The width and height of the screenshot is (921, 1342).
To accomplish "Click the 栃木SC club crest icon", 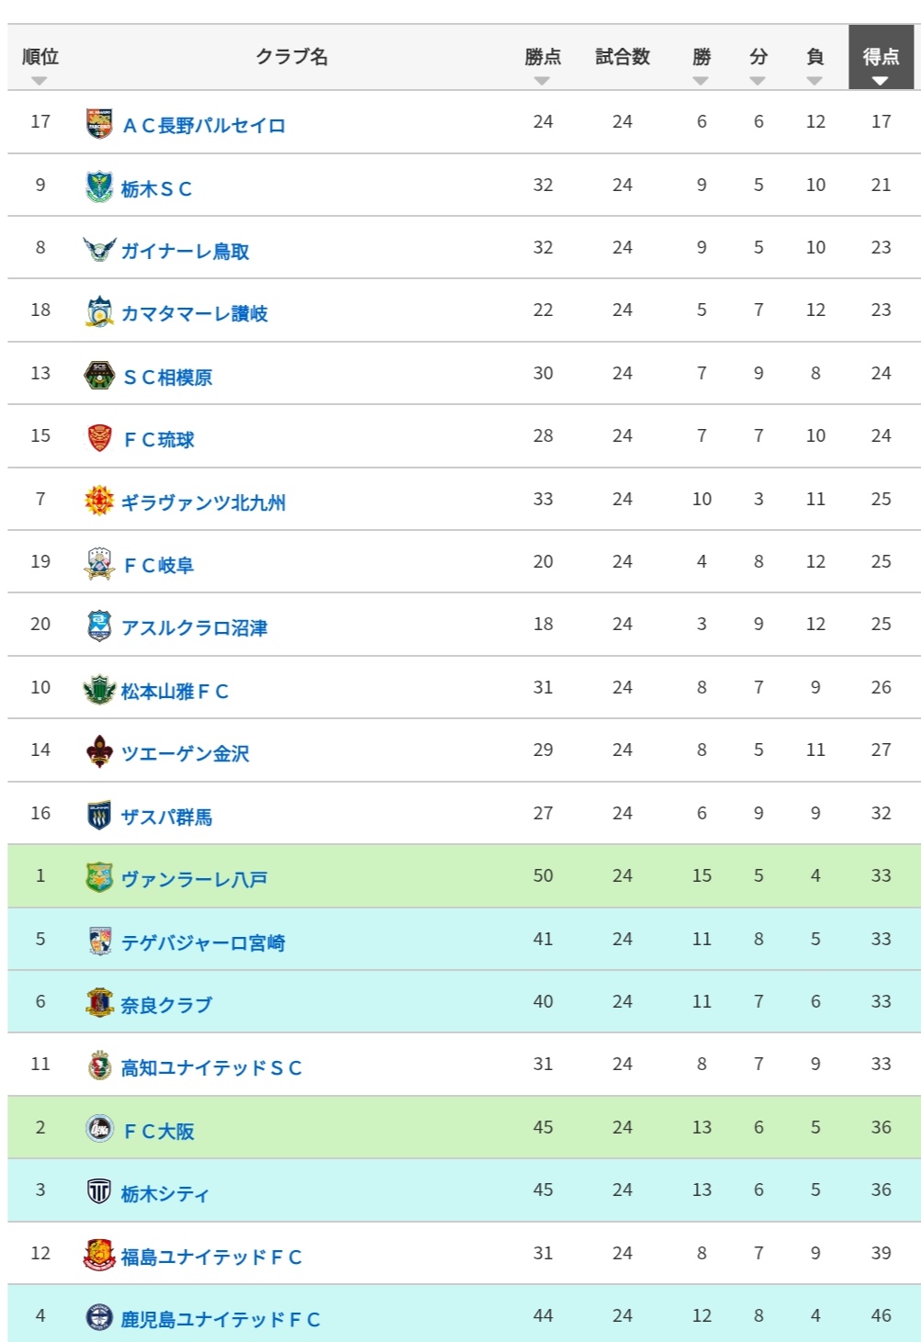I will click(99, 186).
